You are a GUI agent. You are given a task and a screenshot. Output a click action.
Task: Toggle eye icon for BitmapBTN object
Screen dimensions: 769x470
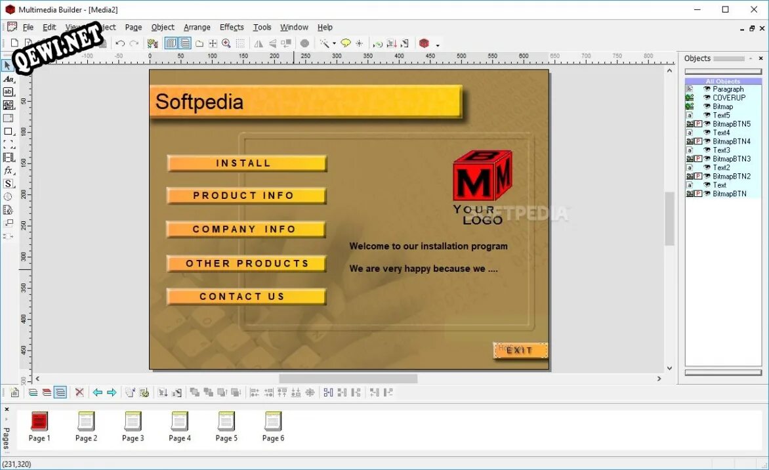707,194
